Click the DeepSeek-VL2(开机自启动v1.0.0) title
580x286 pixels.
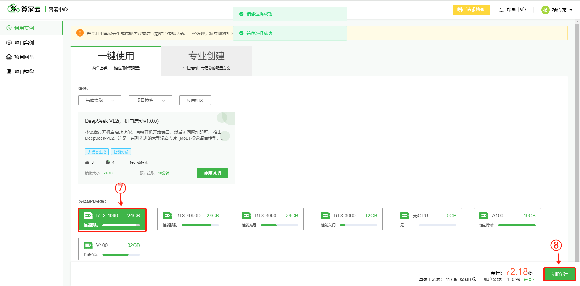[x=122, y=121]
